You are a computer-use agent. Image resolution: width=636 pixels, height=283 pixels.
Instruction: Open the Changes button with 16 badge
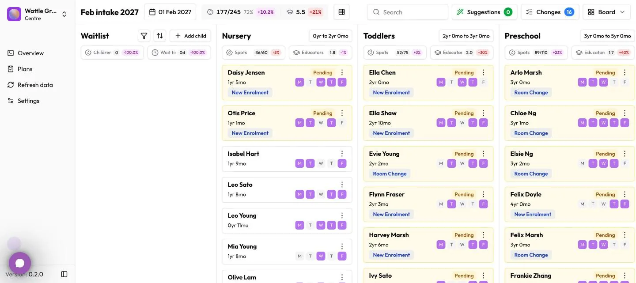tap(550, 12)
